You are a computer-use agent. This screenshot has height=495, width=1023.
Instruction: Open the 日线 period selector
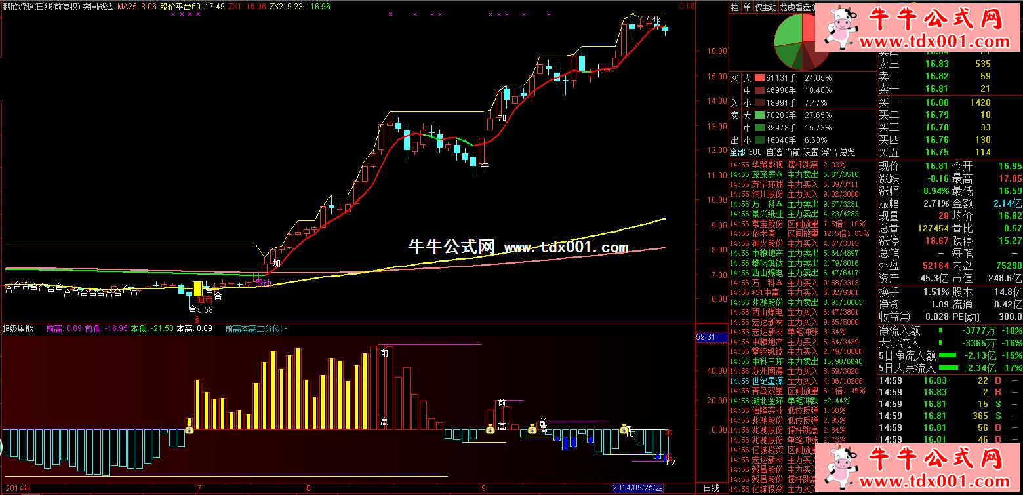(711, 488)
